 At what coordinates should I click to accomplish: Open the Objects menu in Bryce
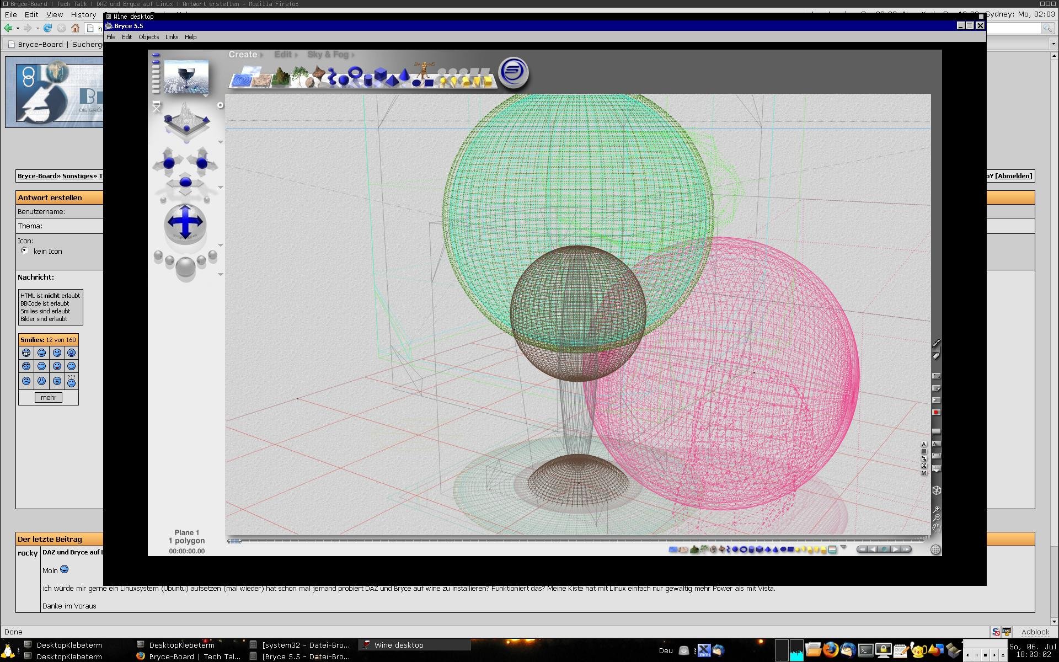coord(148,37)
